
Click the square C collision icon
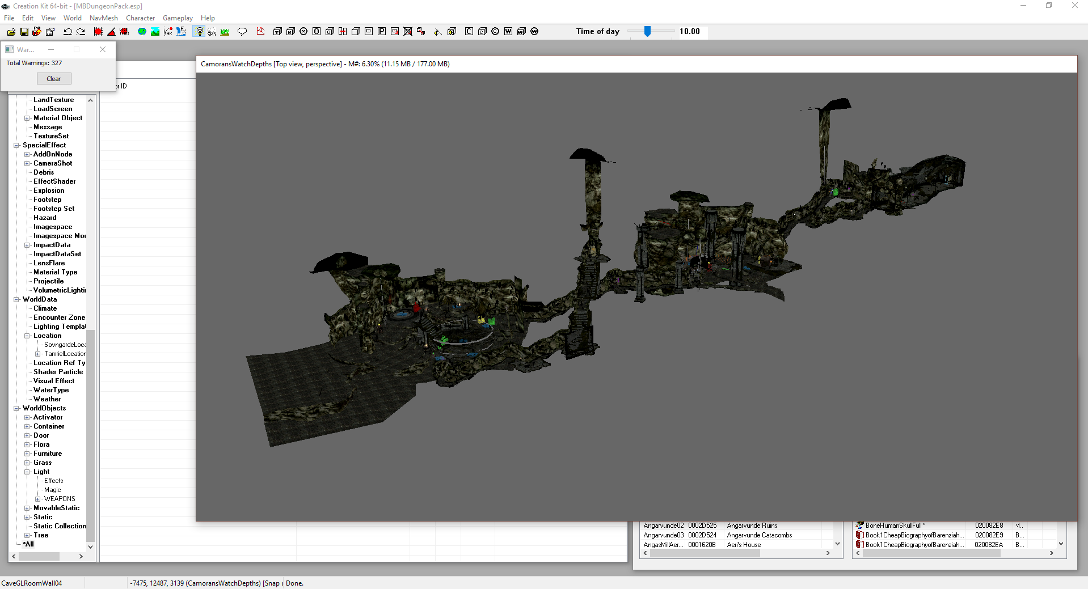[469, 32]
